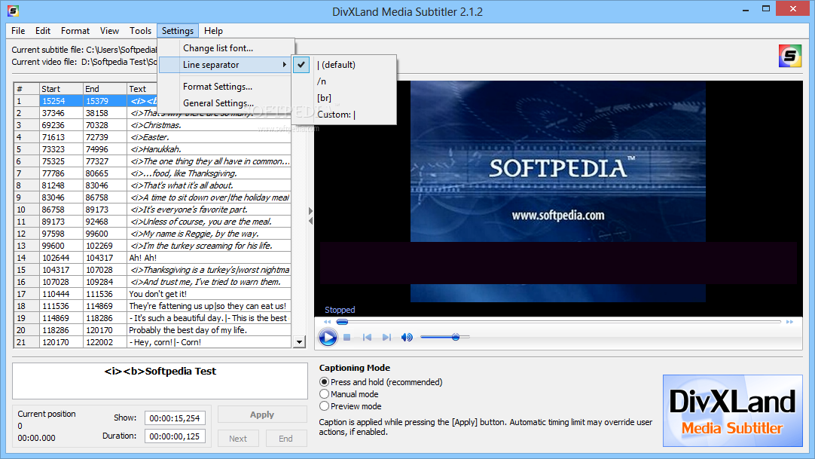
Task: Minimize the DivXLand window
Action: [746, 9]
